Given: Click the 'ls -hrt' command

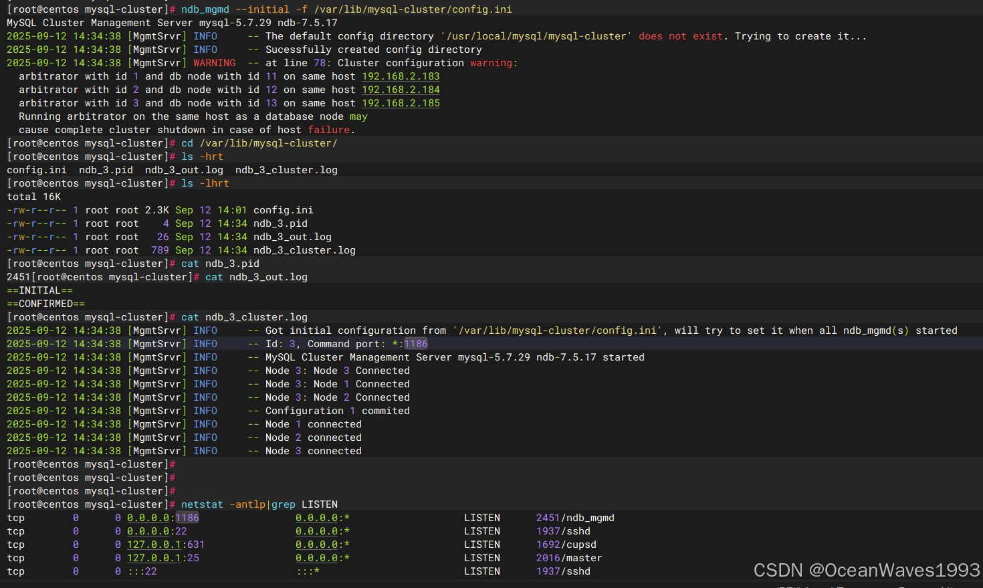Looking at the screenshot, I should point(202,157).
